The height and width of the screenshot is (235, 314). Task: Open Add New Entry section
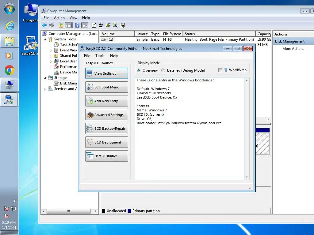pos(106,101)
